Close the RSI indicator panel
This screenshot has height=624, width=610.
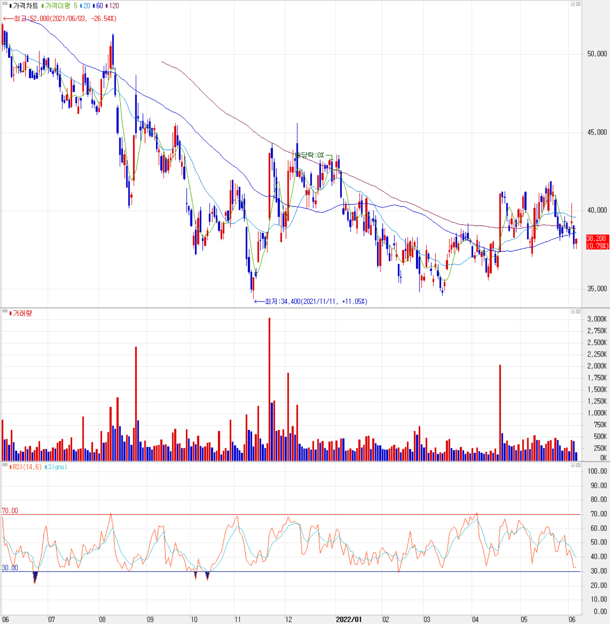point(578,465)
